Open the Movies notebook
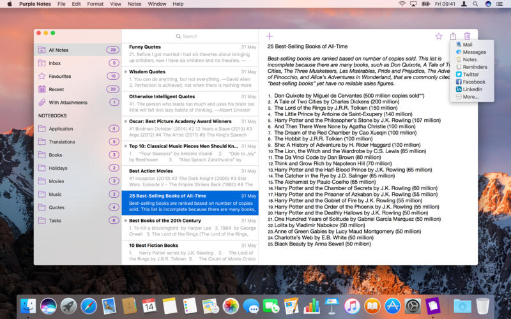Viewport: 511px width, 319px height. point(77,181)
